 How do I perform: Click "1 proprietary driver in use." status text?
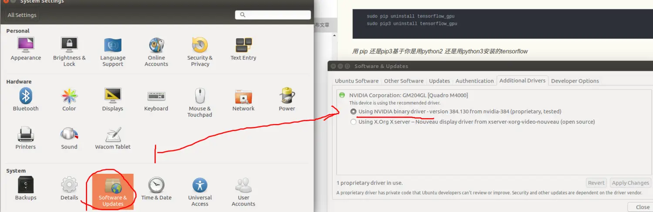tap(370, 183)
